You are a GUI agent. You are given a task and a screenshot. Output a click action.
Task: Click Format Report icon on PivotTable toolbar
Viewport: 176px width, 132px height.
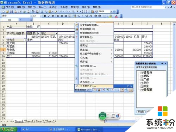pos(95,90)
